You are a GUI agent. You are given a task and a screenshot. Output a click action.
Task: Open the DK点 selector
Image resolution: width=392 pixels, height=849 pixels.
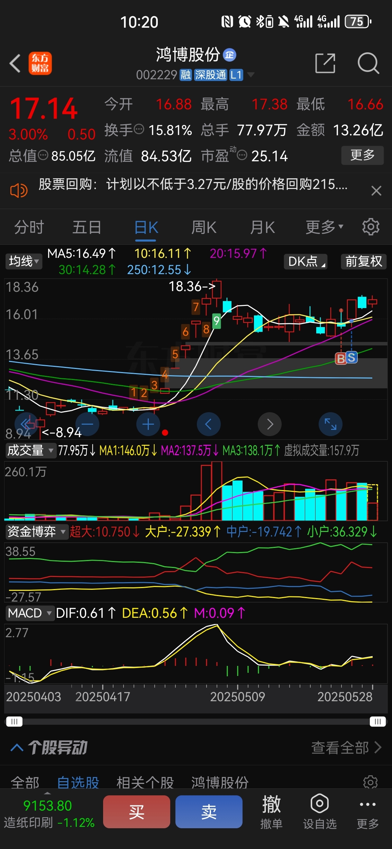pyautogui.click(x=306, y=261)
